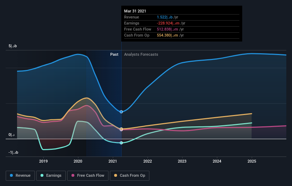Click the orange Cash From Op legend dot

pos(116,175)
